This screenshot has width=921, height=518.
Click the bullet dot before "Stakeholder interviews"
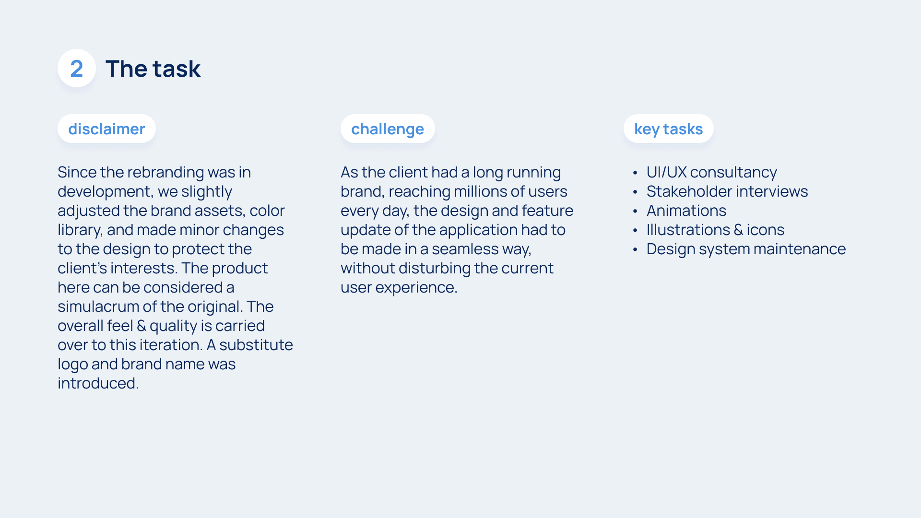point(635,192)
